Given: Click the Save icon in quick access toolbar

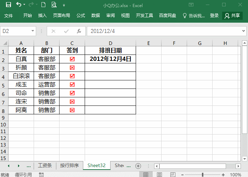Looking at the screenshot, I should click(x=9, y=5).
